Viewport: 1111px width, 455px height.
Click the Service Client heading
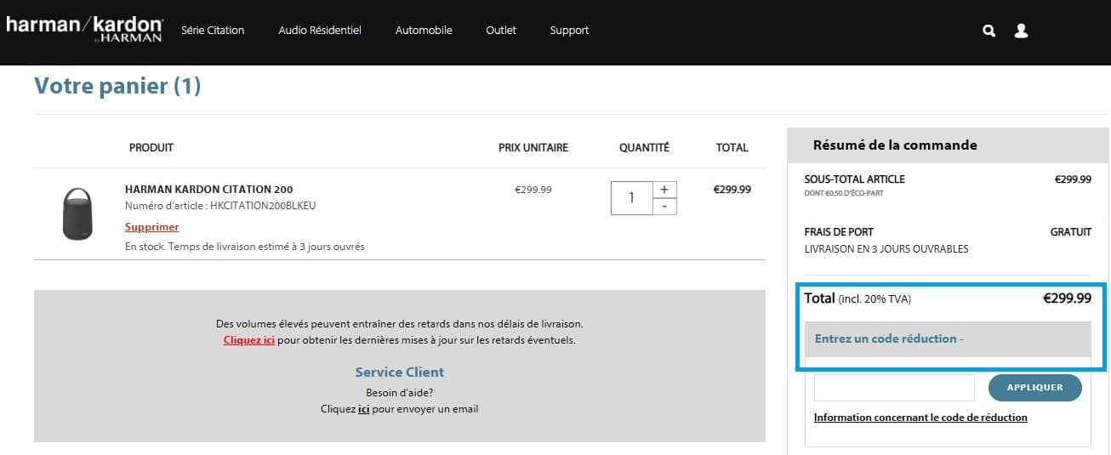tap(400, 373)
